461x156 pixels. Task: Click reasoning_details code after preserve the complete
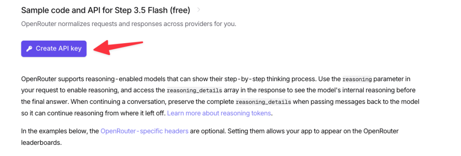click(263, 102)
